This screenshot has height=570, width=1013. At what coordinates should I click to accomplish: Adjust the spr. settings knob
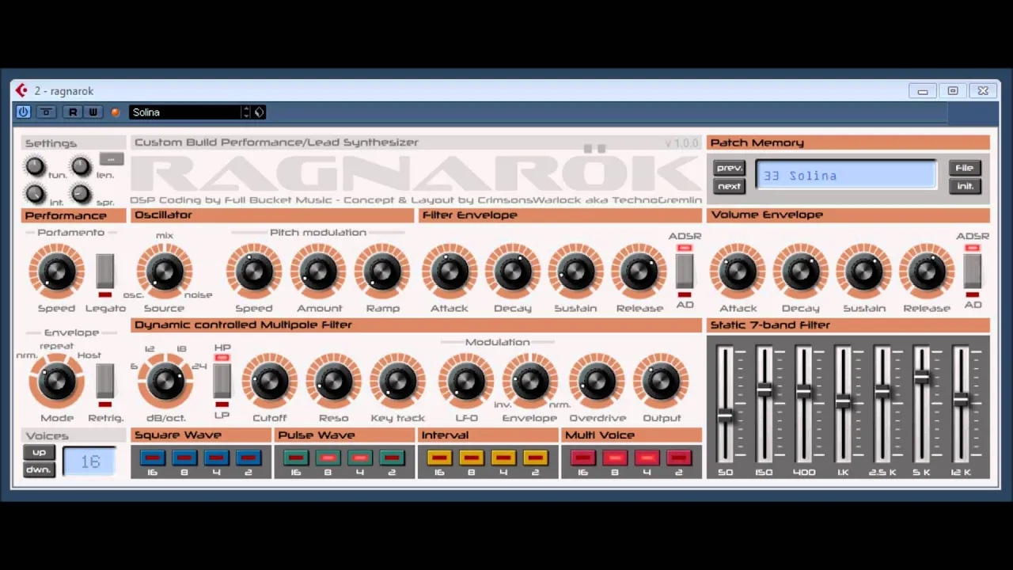point(81,193)
